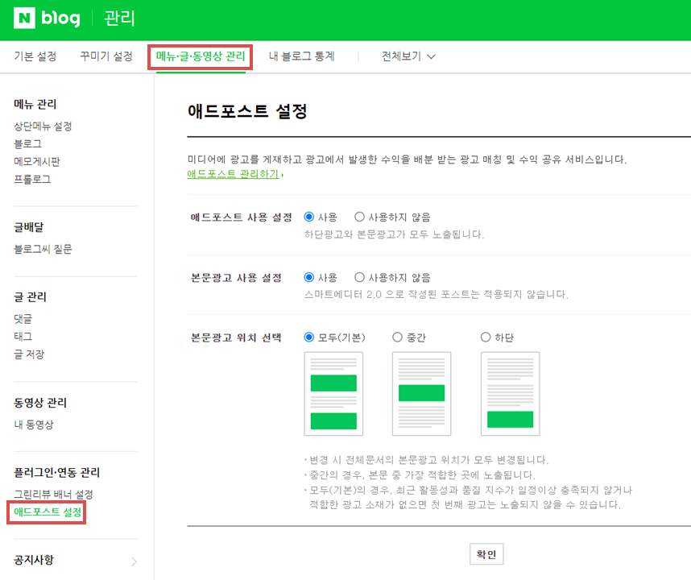Open 공지사항 in sidebar

(x=34, y=560)
